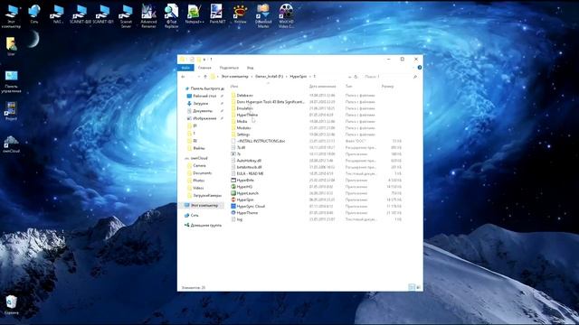Viewport: 579px width, 325px height.
Task: Open the ownCloud desktop icon
Action: tap(11, 144)
